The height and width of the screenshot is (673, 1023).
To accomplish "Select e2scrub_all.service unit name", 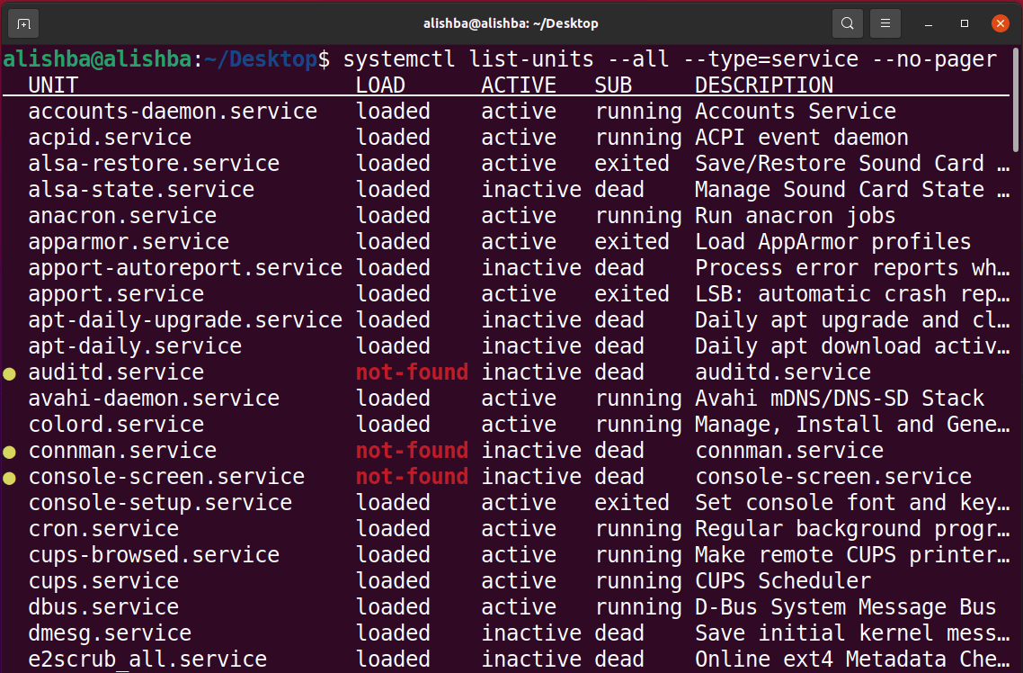I will pyautogui.click(x=147, y=660).
